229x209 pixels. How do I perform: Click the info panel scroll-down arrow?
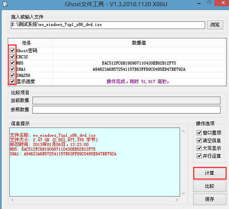click(x=183, y=193)
